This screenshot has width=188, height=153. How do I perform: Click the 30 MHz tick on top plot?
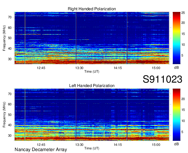[10, 59]
